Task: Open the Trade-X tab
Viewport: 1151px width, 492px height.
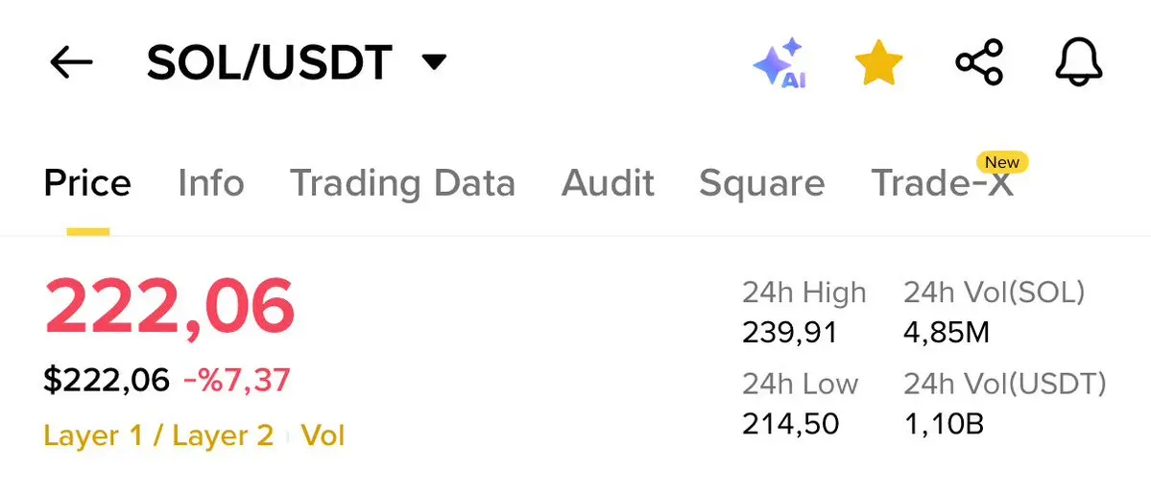Action: click(x=942, y=182)
